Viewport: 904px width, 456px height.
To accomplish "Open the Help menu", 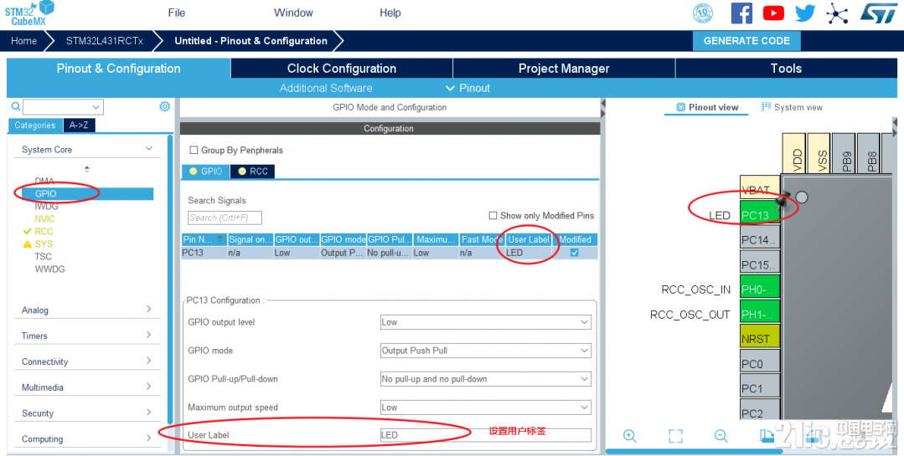I will coord(390,13).
